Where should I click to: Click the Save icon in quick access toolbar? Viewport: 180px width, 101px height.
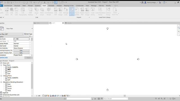click(x=8, y=3)
